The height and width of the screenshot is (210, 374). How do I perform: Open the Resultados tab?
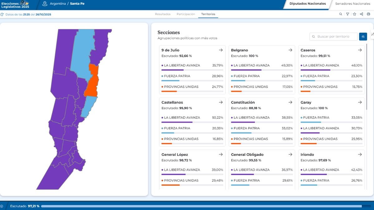coord(163,14)
